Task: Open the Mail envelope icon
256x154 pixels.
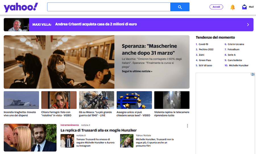Action: (x=244, y=7)
